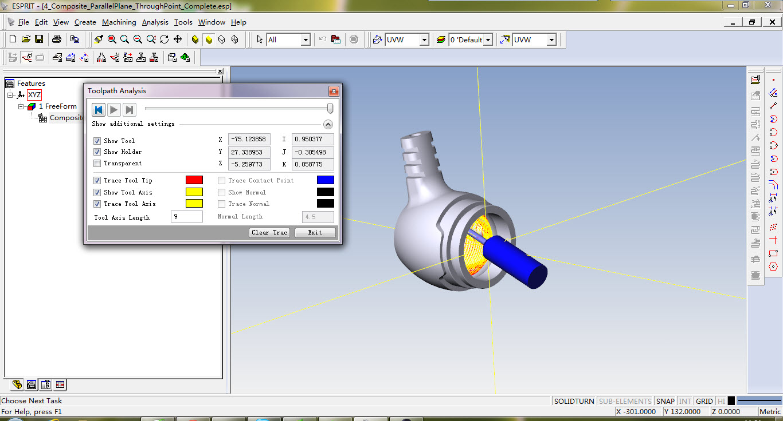Open the UVW work plane dropdown

tap(424, 39)
